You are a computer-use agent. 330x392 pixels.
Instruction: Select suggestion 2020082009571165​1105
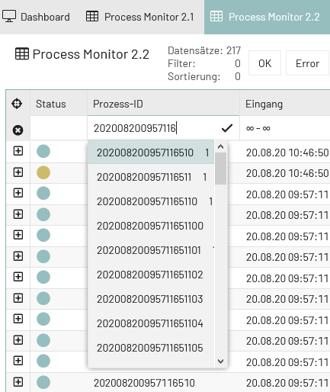click(151, 348)
